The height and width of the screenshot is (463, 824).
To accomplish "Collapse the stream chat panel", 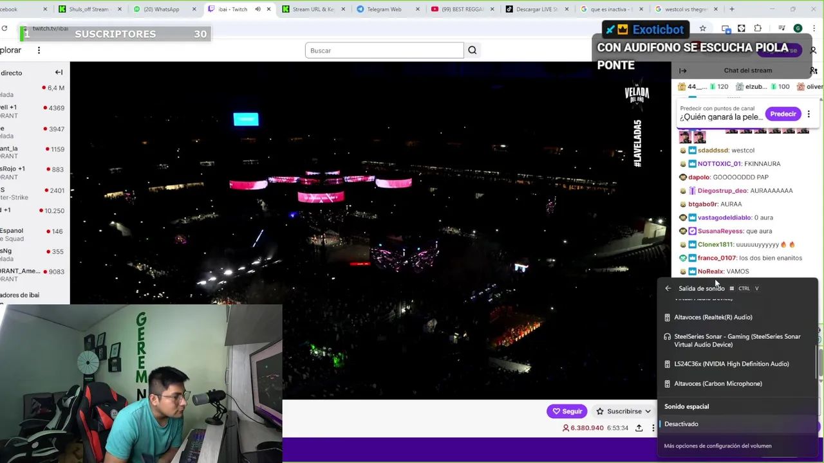I will click(683, 71).
